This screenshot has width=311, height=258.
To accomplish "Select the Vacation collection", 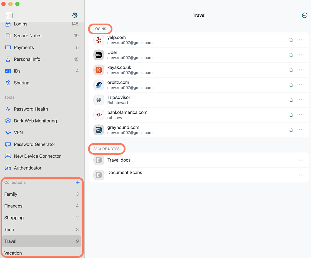I will pyautogui.click(x=42, y=253).
